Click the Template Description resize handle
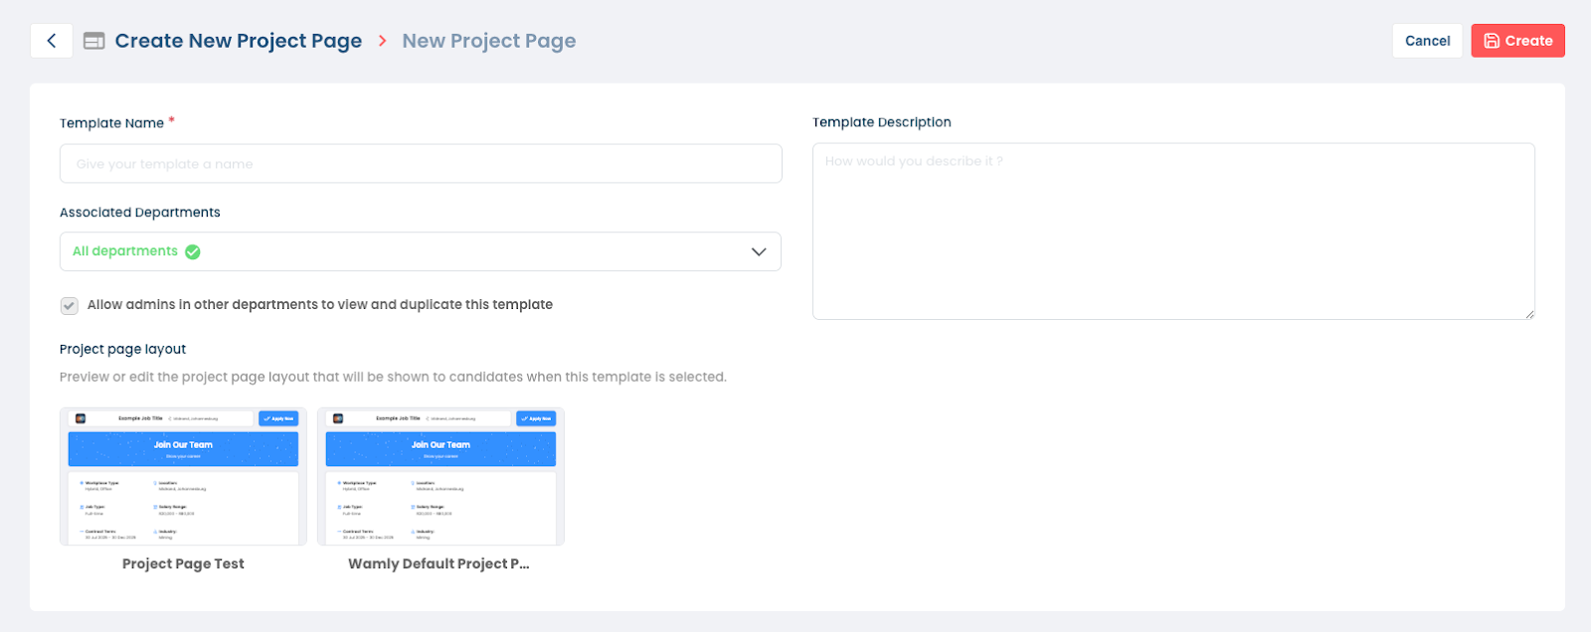The width and height of the screenshot is (1591, 632). [1529, 314]
